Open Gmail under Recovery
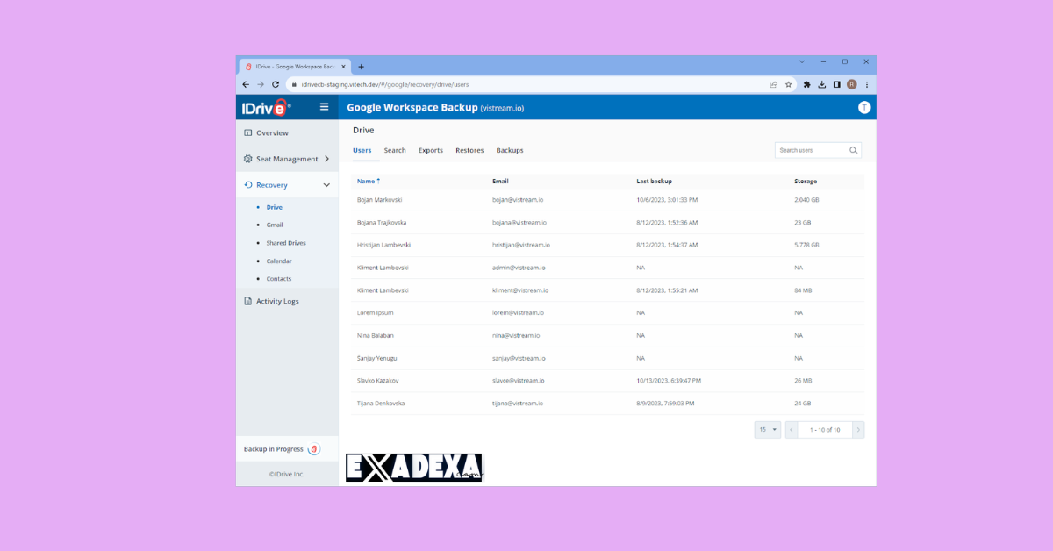 coord(275,225)
